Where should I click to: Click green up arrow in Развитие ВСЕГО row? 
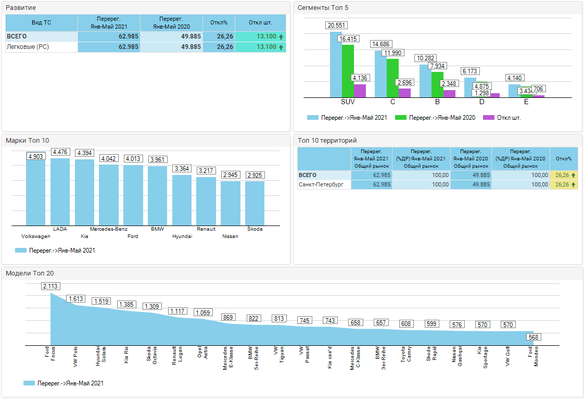click(281, 37)
